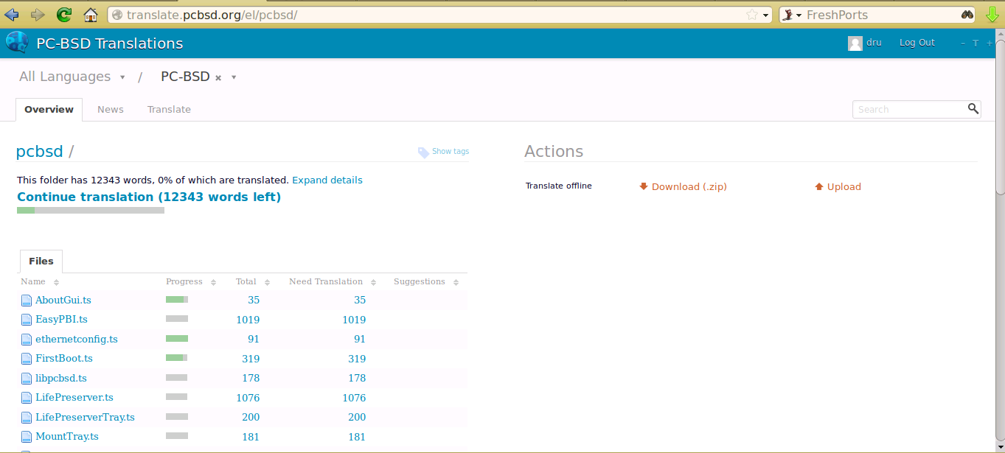Click the AboutGui.ts progress bar
This screenshot has width=1005, height=453.
(177, 299)
